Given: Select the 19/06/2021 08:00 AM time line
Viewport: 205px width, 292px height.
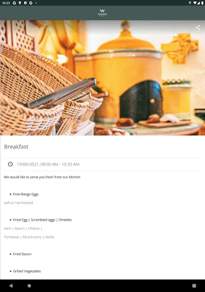Looking at the screenshot, I should (48, 164).
